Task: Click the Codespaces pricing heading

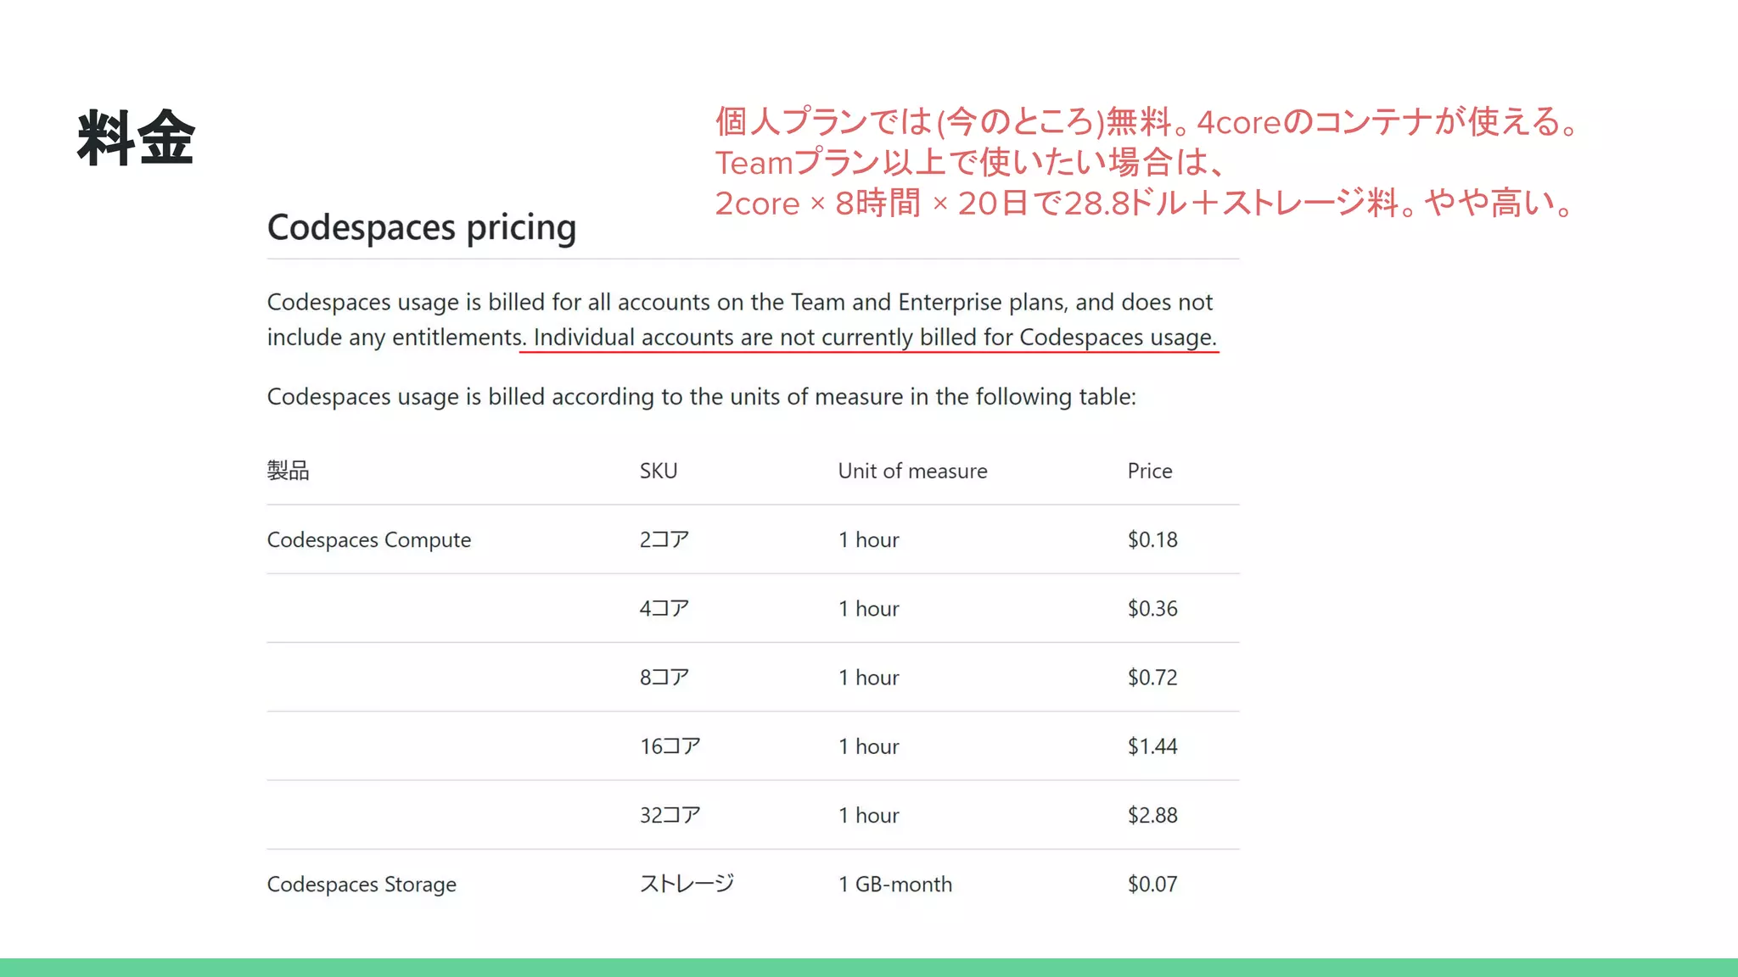Action: click(422, 227)
